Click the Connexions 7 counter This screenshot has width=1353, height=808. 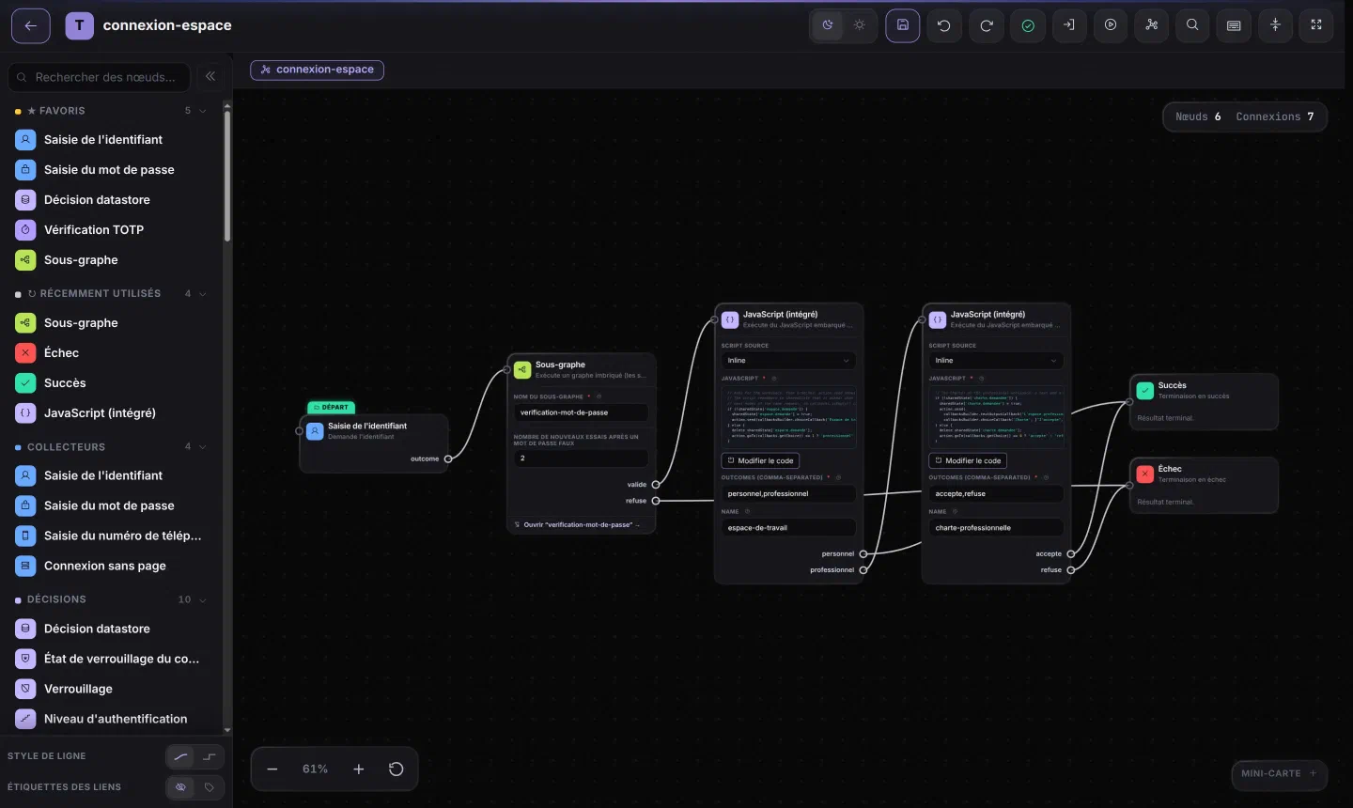pyautogui.click(x=1275, y=117)
